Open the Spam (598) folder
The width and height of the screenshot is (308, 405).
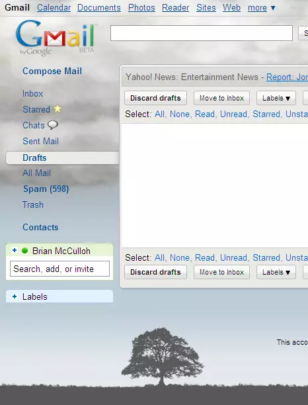46,189
